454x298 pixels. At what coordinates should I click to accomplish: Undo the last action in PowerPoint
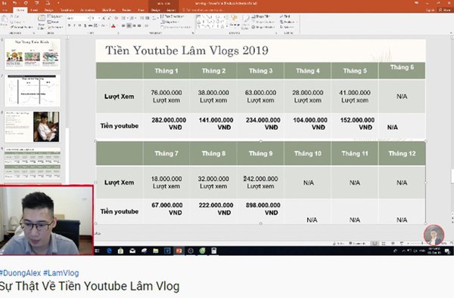[x=15, y=3]
